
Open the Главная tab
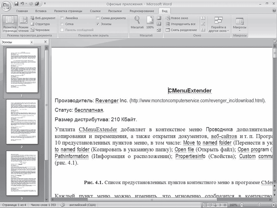[22, 11]
